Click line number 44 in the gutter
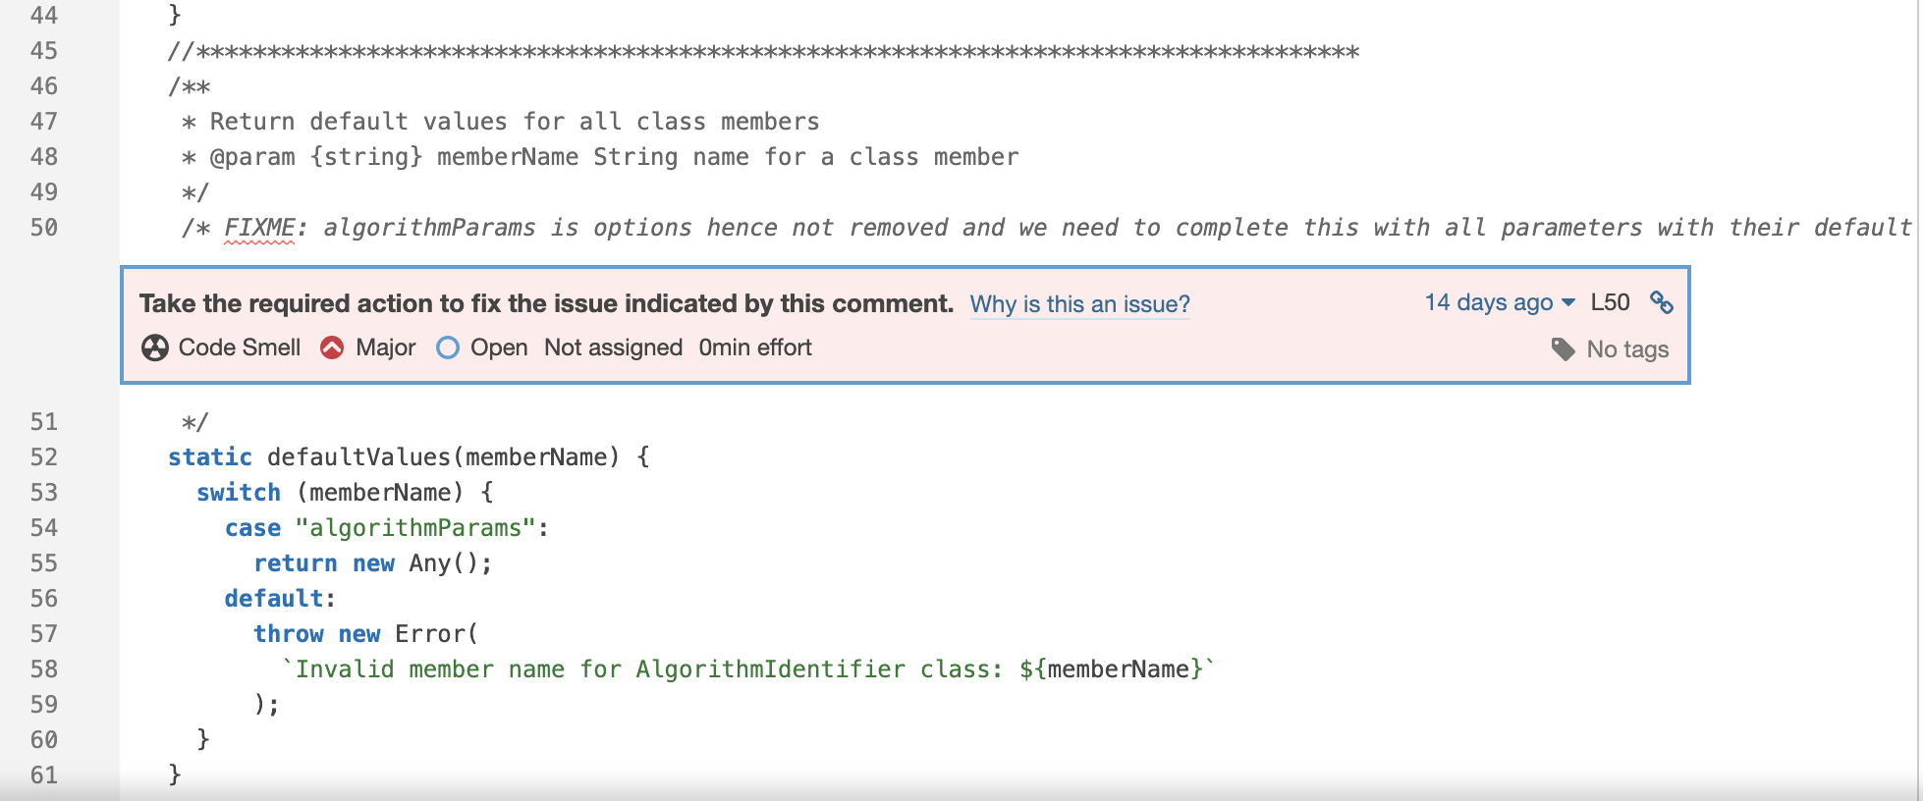This screenshot has width=1923, height=801. (x=45, y=15)
